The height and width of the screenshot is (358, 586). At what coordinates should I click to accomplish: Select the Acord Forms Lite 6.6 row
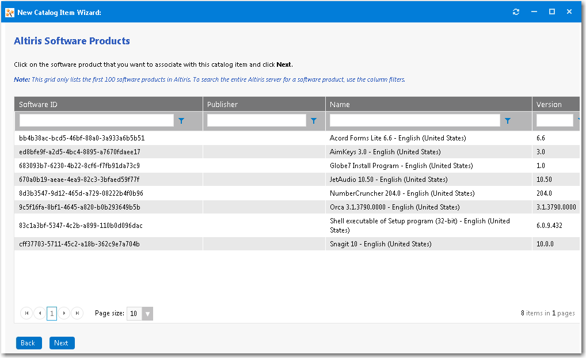tap(288, 138)
